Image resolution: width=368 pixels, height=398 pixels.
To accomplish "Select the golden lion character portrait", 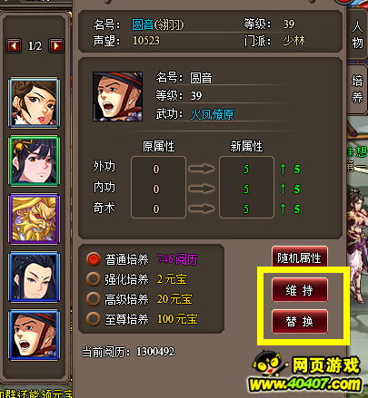I will (34, 218).
